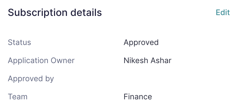Click the Approved by label
Viewport: 241px width, 107px height.
pos(31,79)
